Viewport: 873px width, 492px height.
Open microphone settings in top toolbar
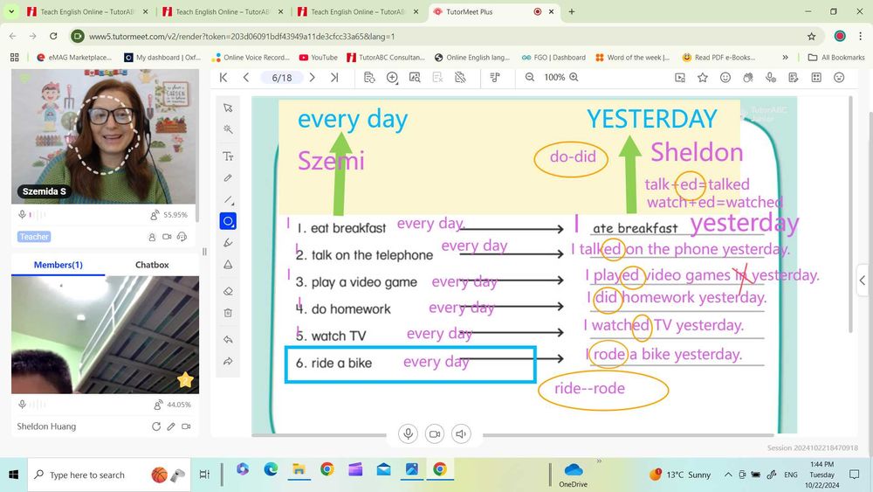(x=771, y=78)
